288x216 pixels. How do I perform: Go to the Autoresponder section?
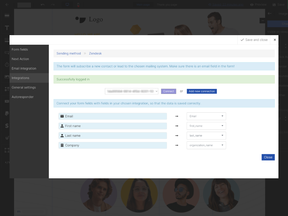[22, 97]
